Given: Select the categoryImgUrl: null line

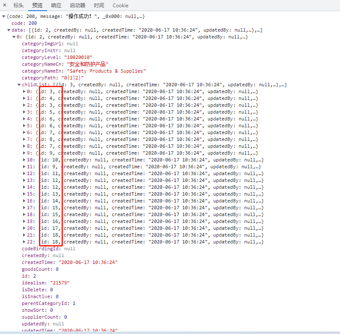Looking at the screenshot, I should pos(50,44).
